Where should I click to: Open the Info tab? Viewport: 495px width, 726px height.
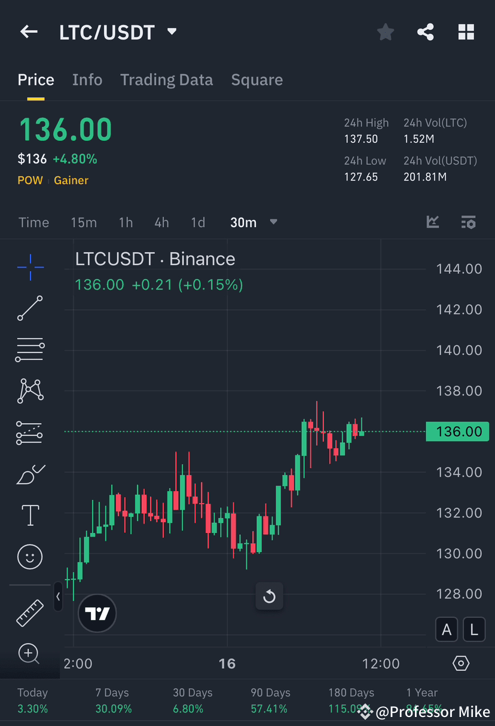click(87, 79)
